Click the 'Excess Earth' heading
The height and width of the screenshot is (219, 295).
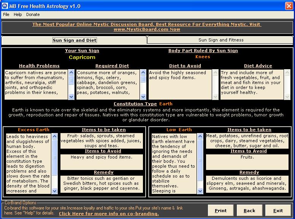33,130
